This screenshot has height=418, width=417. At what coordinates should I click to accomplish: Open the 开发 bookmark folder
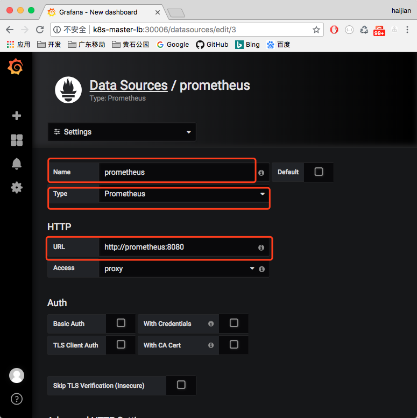click(49, 45)
